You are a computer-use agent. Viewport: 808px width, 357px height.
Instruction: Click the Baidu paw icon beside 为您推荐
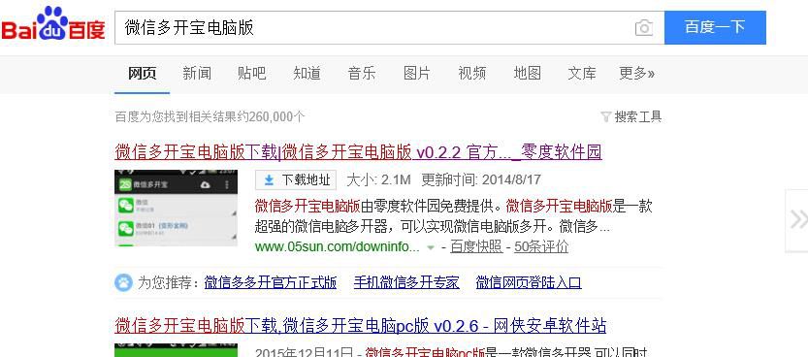tap(124, 282)
